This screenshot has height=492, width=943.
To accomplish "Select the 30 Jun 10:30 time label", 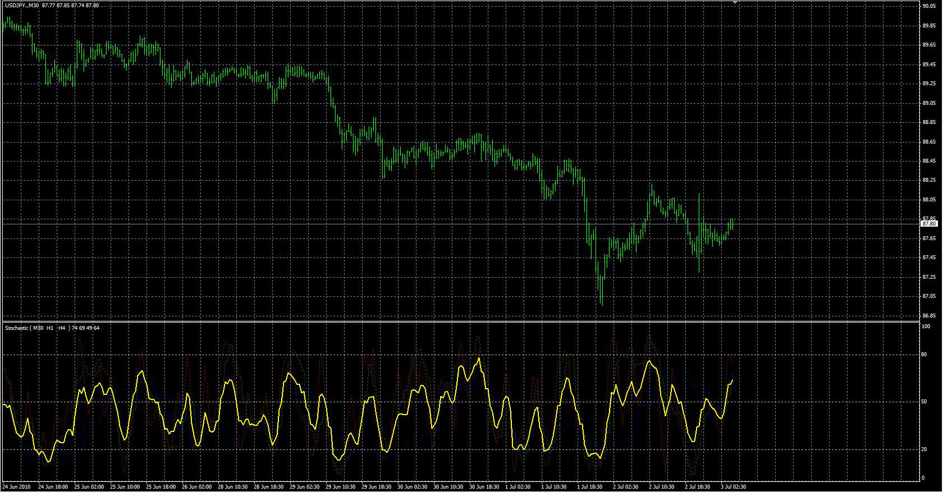I will click(448, 487).
